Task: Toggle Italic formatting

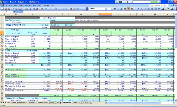Action: point(118,9)
